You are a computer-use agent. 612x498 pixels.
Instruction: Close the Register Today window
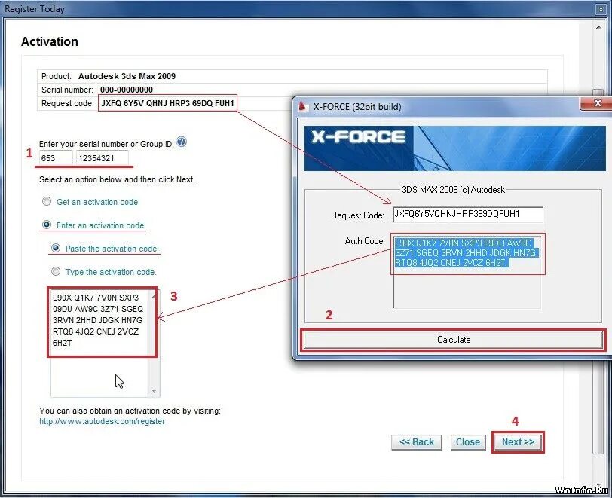coord(601,9)
